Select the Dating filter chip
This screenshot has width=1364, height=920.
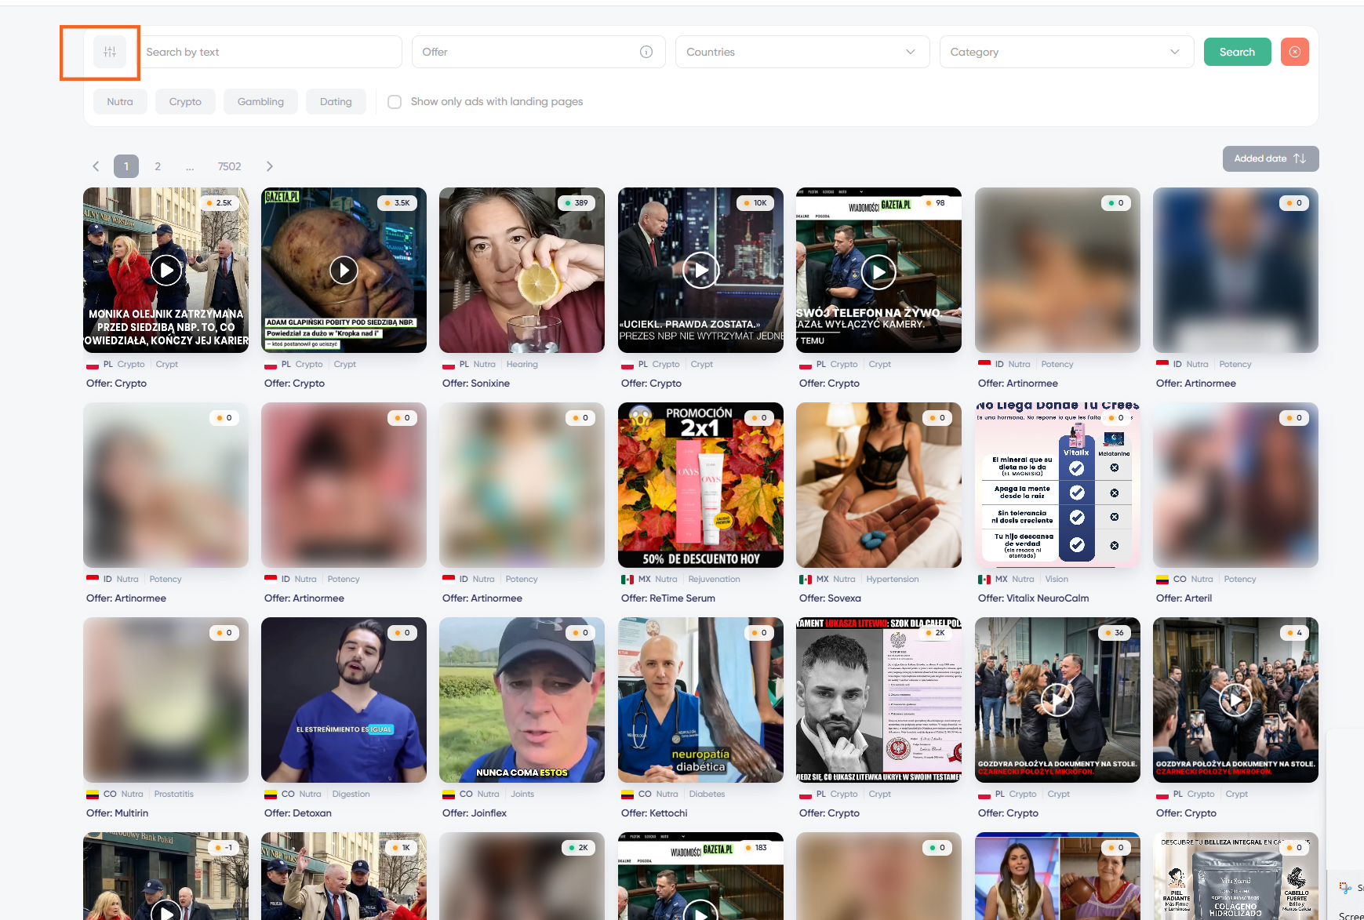tap(336, 102)
